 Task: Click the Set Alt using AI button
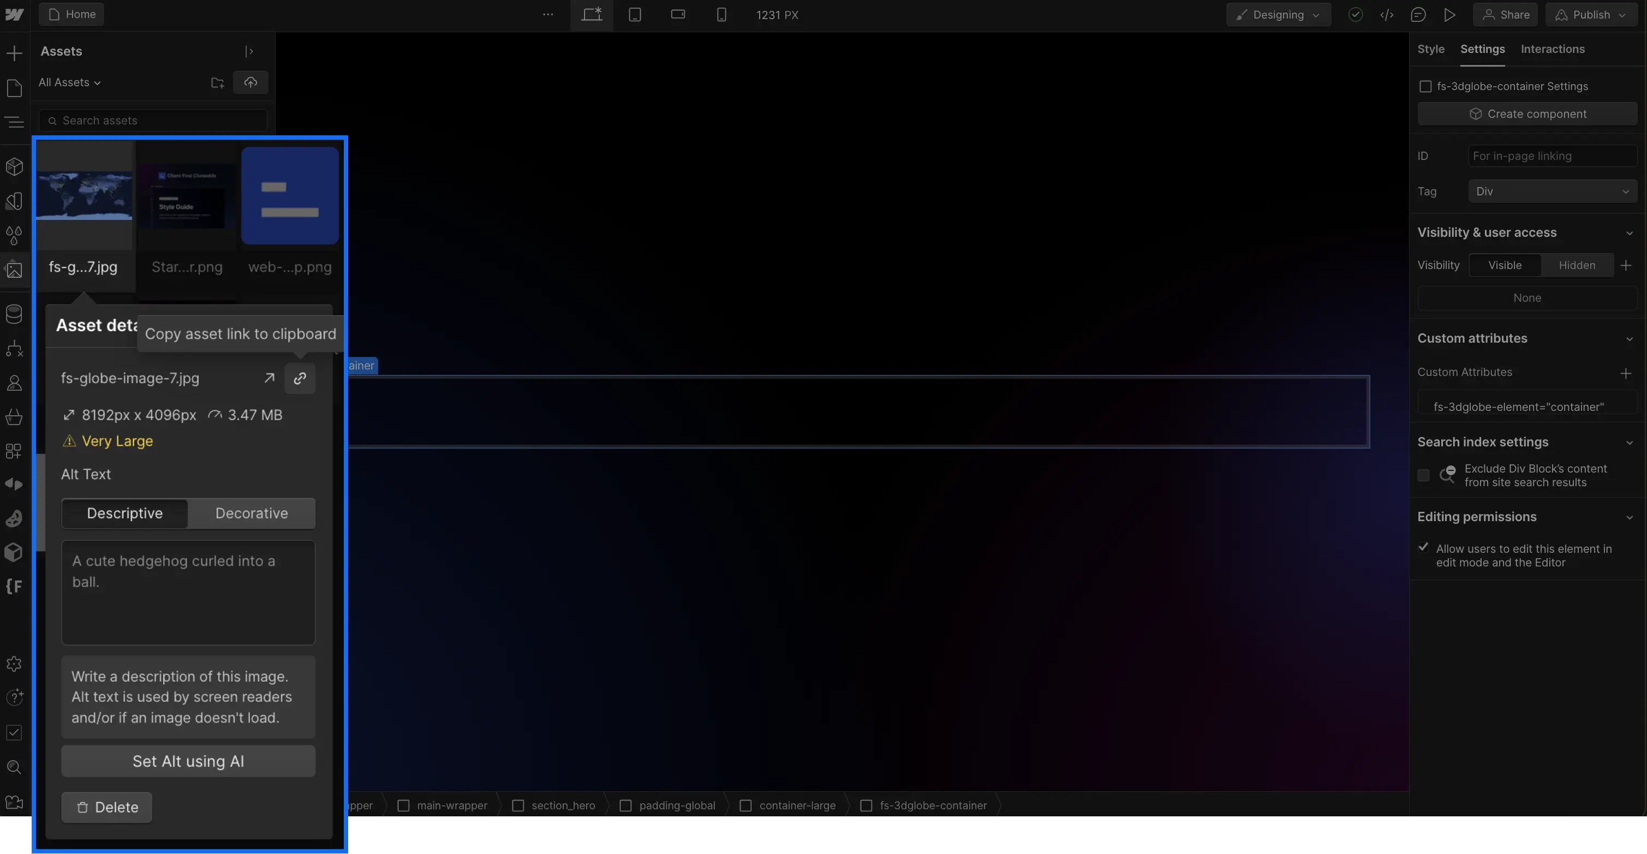[x=187, y=760]
